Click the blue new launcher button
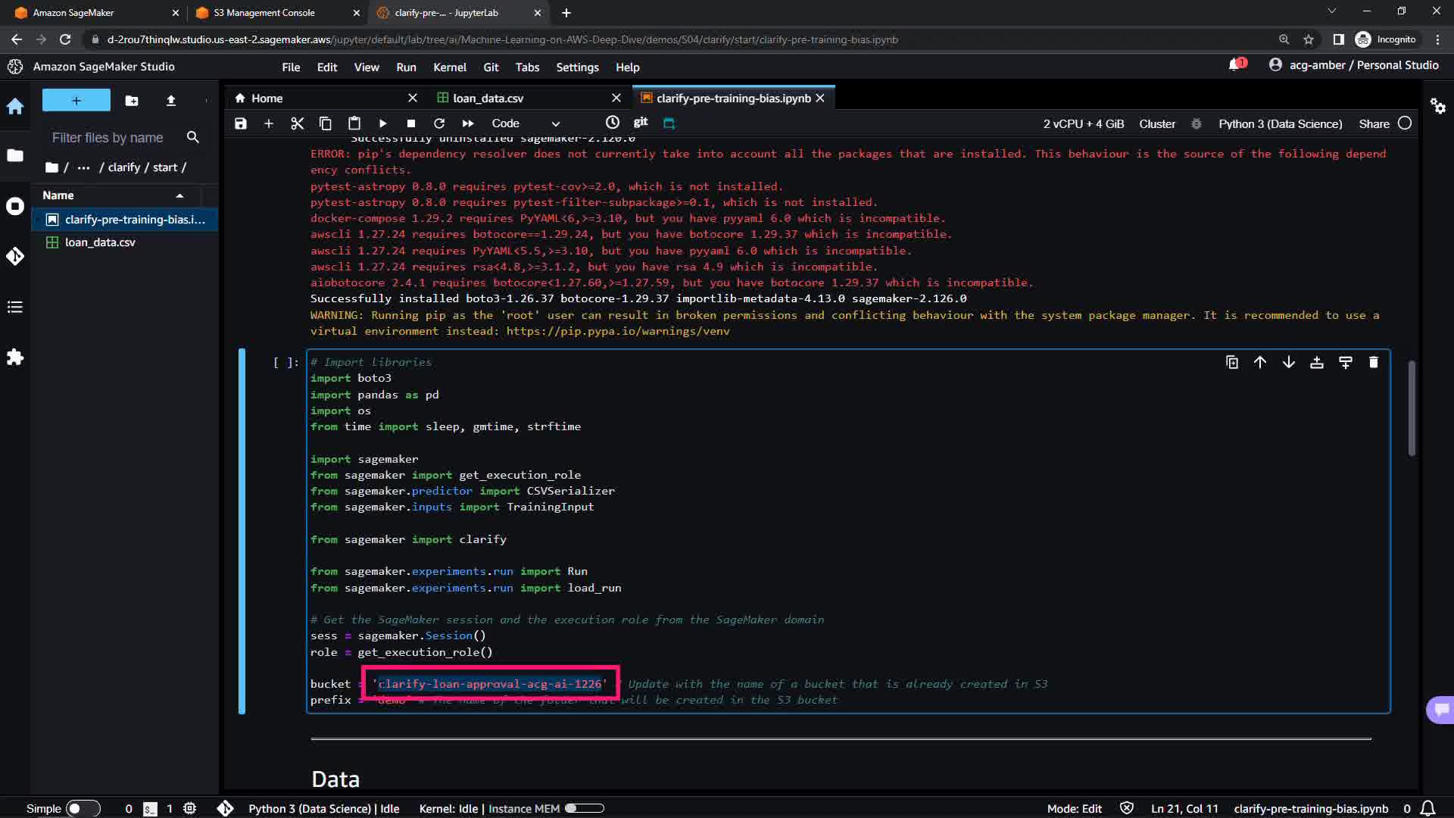The height and width of the screenshot is (818, 1454). pyautogui.click(x=76, y=100)
